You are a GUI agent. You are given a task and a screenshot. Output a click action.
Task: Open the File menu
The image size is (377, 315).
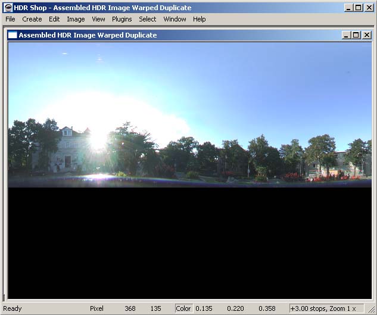(10, 19)
